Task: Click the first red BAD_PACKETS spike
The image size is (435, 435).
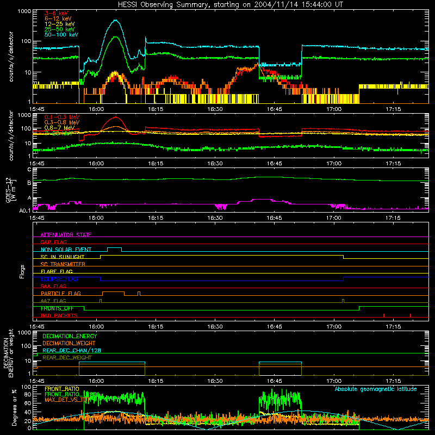Action: coord(384,315)
